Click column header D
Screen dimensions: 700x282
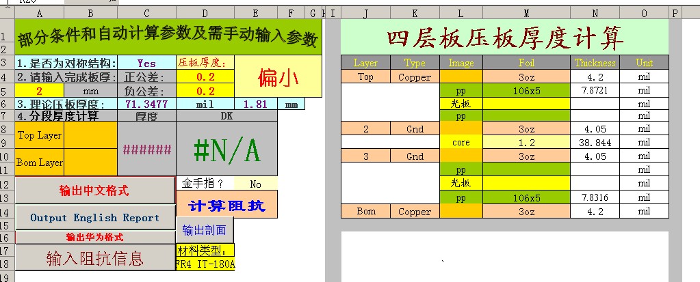pyautogui.click(x=205, y=14)
